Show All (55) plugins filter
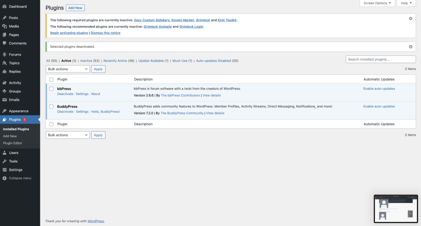 tap(51, 61)
